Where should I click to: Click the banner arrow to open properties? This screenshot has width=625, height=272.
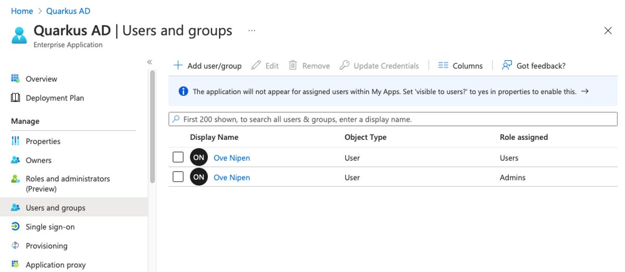(585, 92)
